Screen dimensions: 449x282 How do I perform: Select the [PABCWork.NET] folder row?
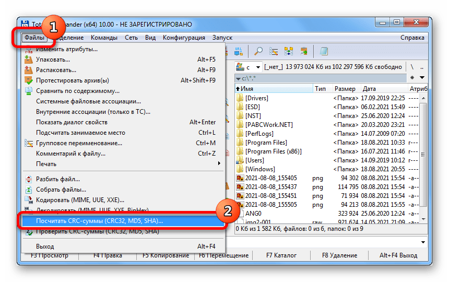click(327, 125)
